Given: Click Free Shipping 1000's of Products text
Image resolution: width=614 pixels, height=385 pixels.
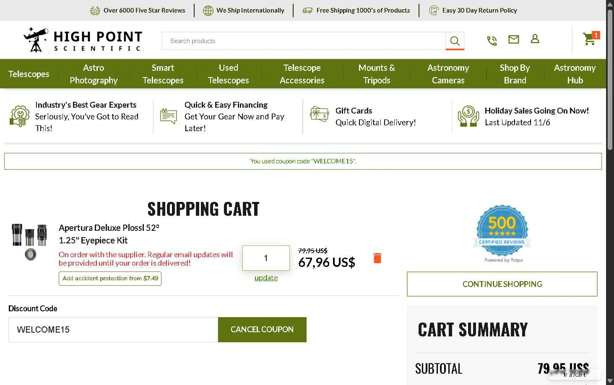Looking at the screenshot, I should tap(363, 10).
